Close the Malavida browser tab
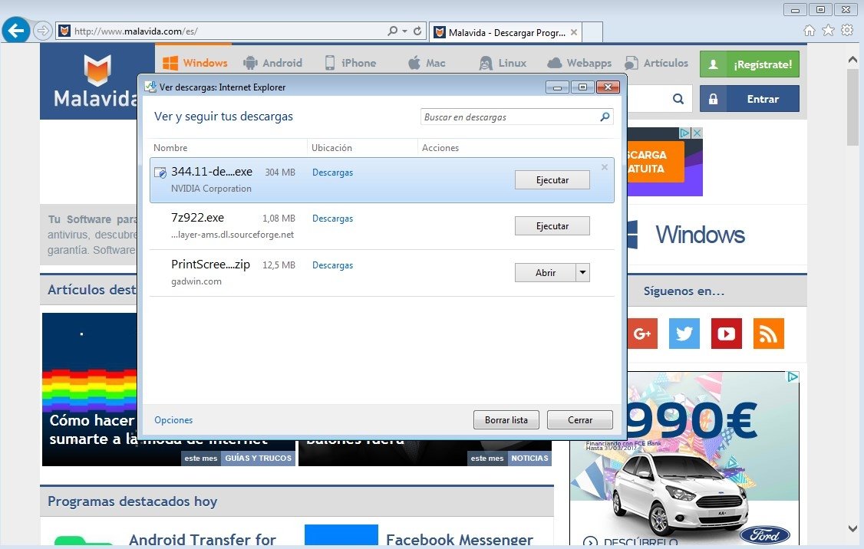Image resolution: width=864 pixels, height=549 pixels. tap(574, 32)
